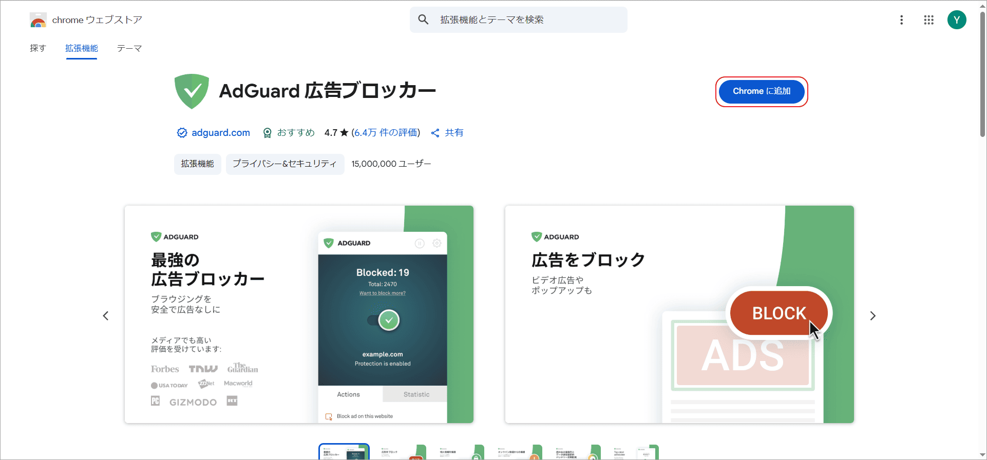The height and width of the screenshot is (460, 987).
Task: Open the 最強の広告ブロッカー screenshot slide
Action: [299, 314]
